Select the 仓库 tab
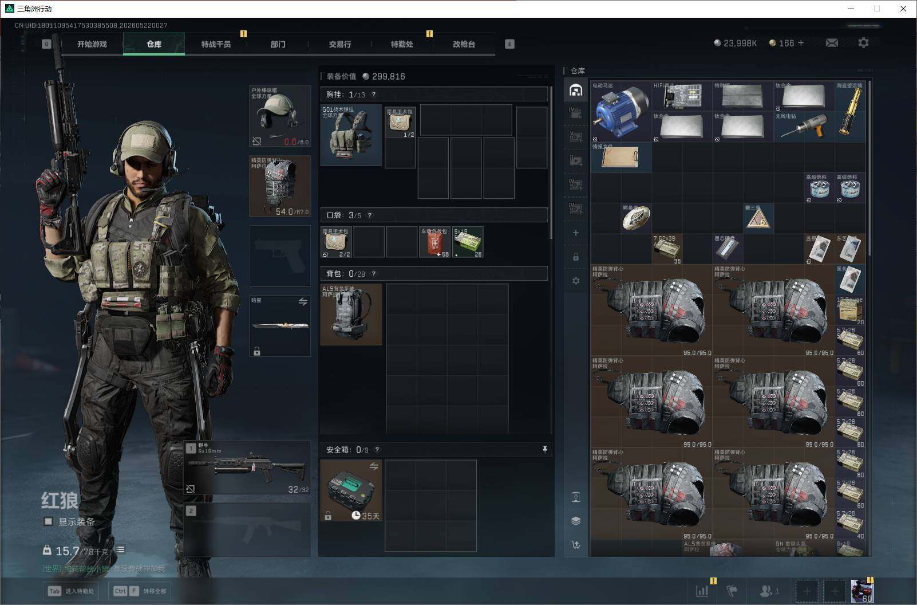This screenshot has width=917, height=605. (x=154, y=44)
